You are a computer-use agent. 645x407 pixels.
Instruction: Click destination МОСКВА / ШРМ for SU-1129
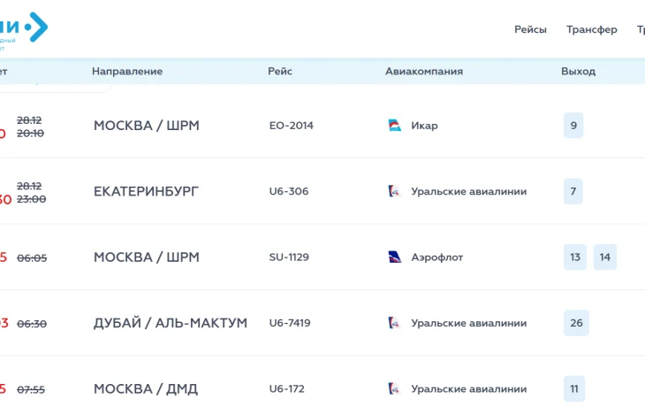[x=147, y=257]
